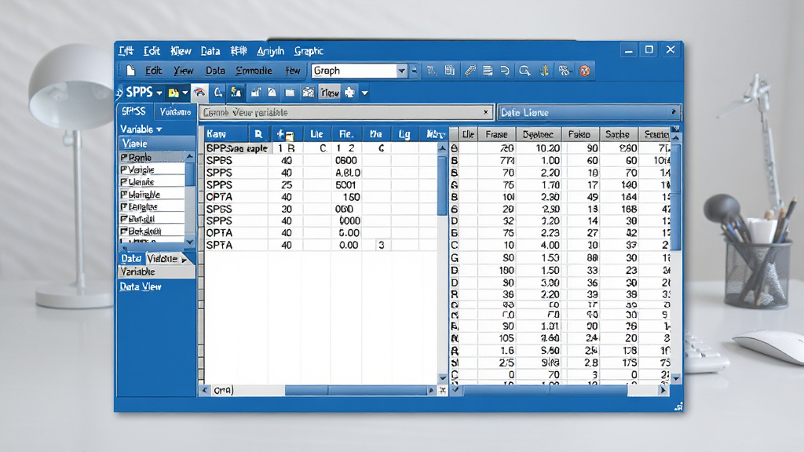This screenshot has width=804, height=452.
Task: Clear the variable search box with its x
Action: click(485, 112)
